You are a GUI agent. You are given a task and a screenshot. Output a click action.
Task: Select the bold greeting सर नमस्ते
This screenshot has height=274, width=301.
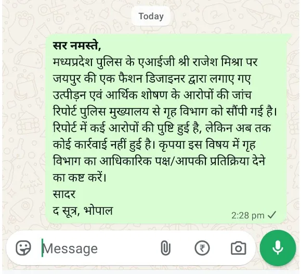(x=76, y=46)
